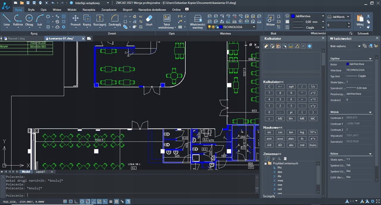Toggle the grid display in status bar
This screenshot has height=205, width=381.
[72, 201]
